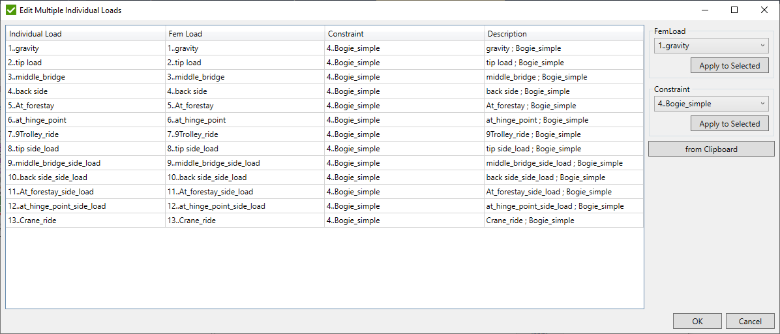Click Apply to Selected under Constraint

729,124
